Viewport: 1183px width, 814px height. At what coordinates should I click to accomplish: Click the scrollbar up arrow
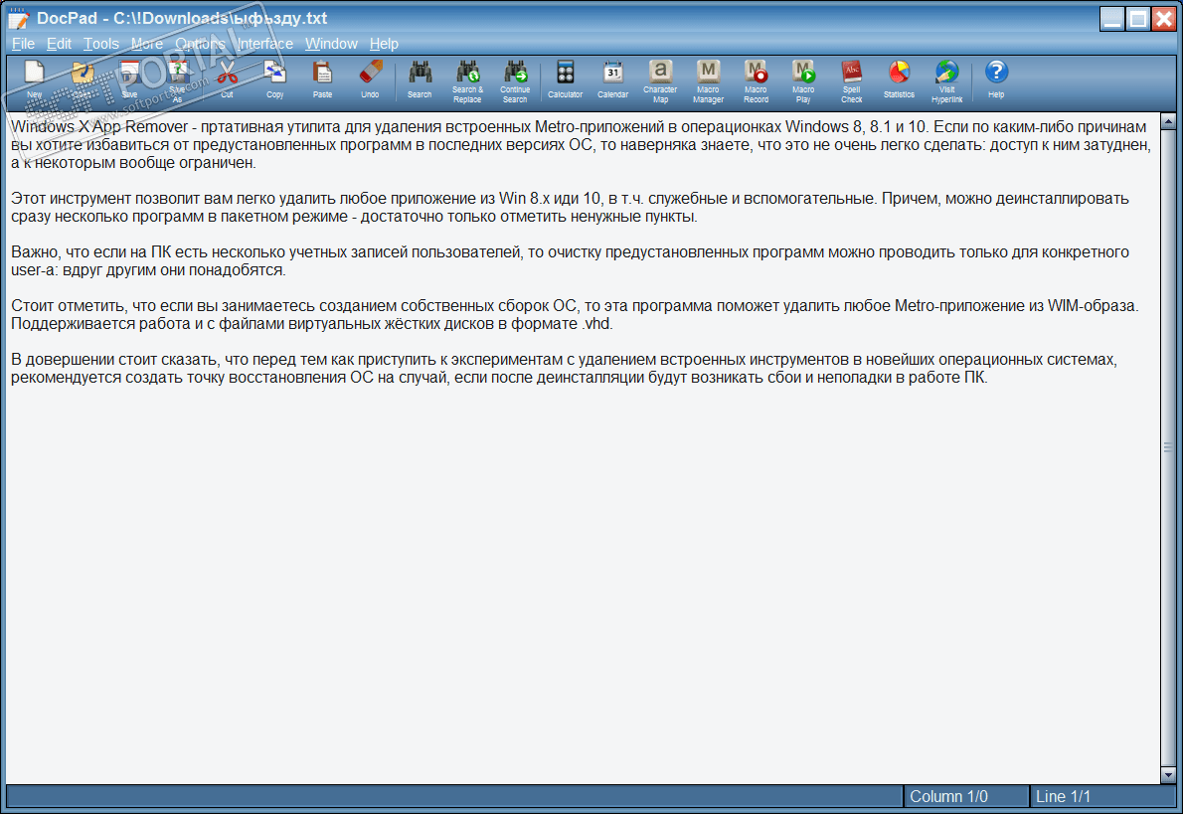pos(1168,120)
